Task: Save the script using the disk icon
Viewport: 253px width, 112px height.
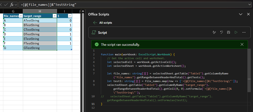Action: (229, 32)
